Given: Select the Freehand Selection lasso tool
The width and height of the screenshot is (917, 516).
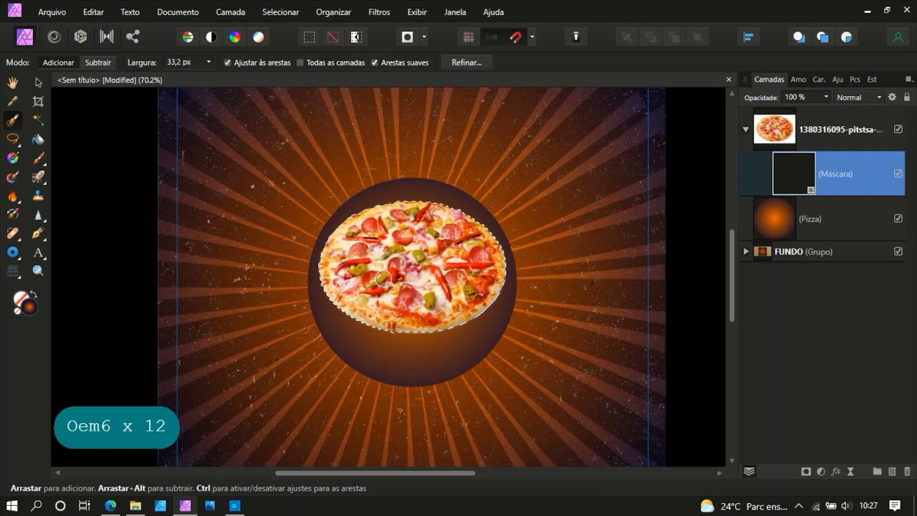Looking at the screenshot, I should 13,138.
